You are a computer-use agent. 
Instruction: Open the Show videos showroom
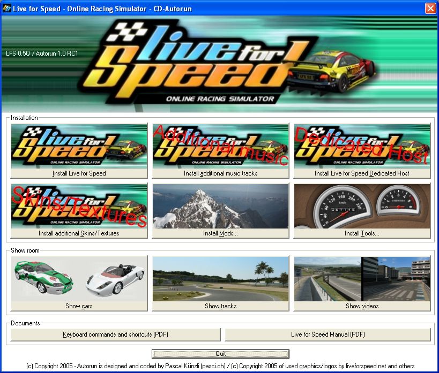362,284
